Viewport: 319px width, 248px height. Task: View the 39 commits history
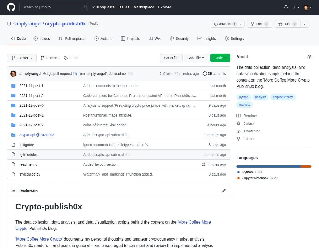(x=214, y=74)
